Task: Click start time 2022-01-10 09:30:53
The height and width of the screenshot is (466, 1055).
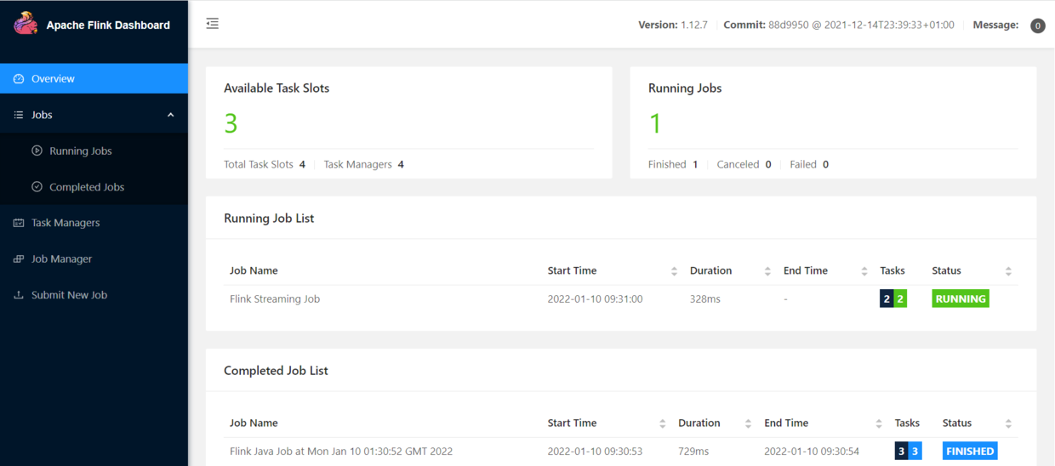Action: point(595,452)
